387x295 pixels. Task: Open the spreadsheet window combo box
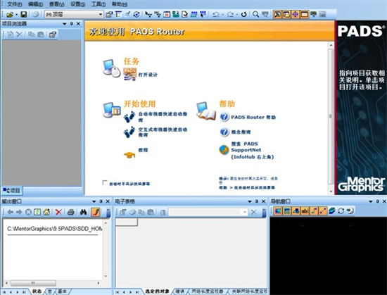click(x=208, y=212)
